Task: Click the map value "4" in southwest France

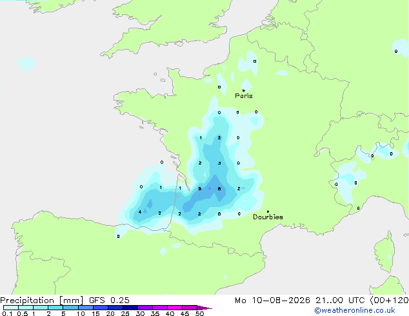Action: pyautogui.click(x=140, y=212)
